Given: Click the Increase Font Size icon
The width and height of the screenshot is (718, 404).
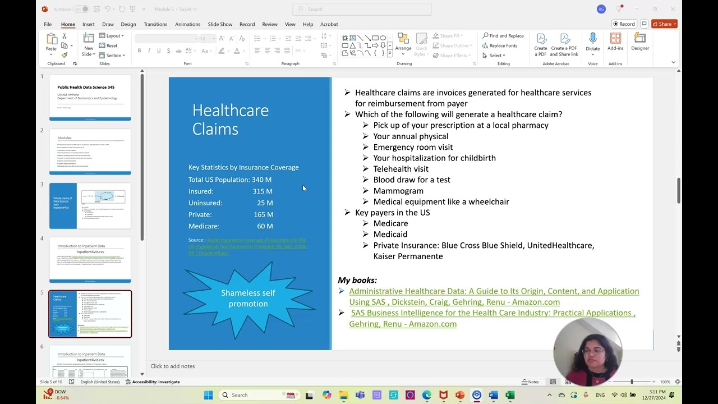Looking at the screenshot, I should coord(222,38).
